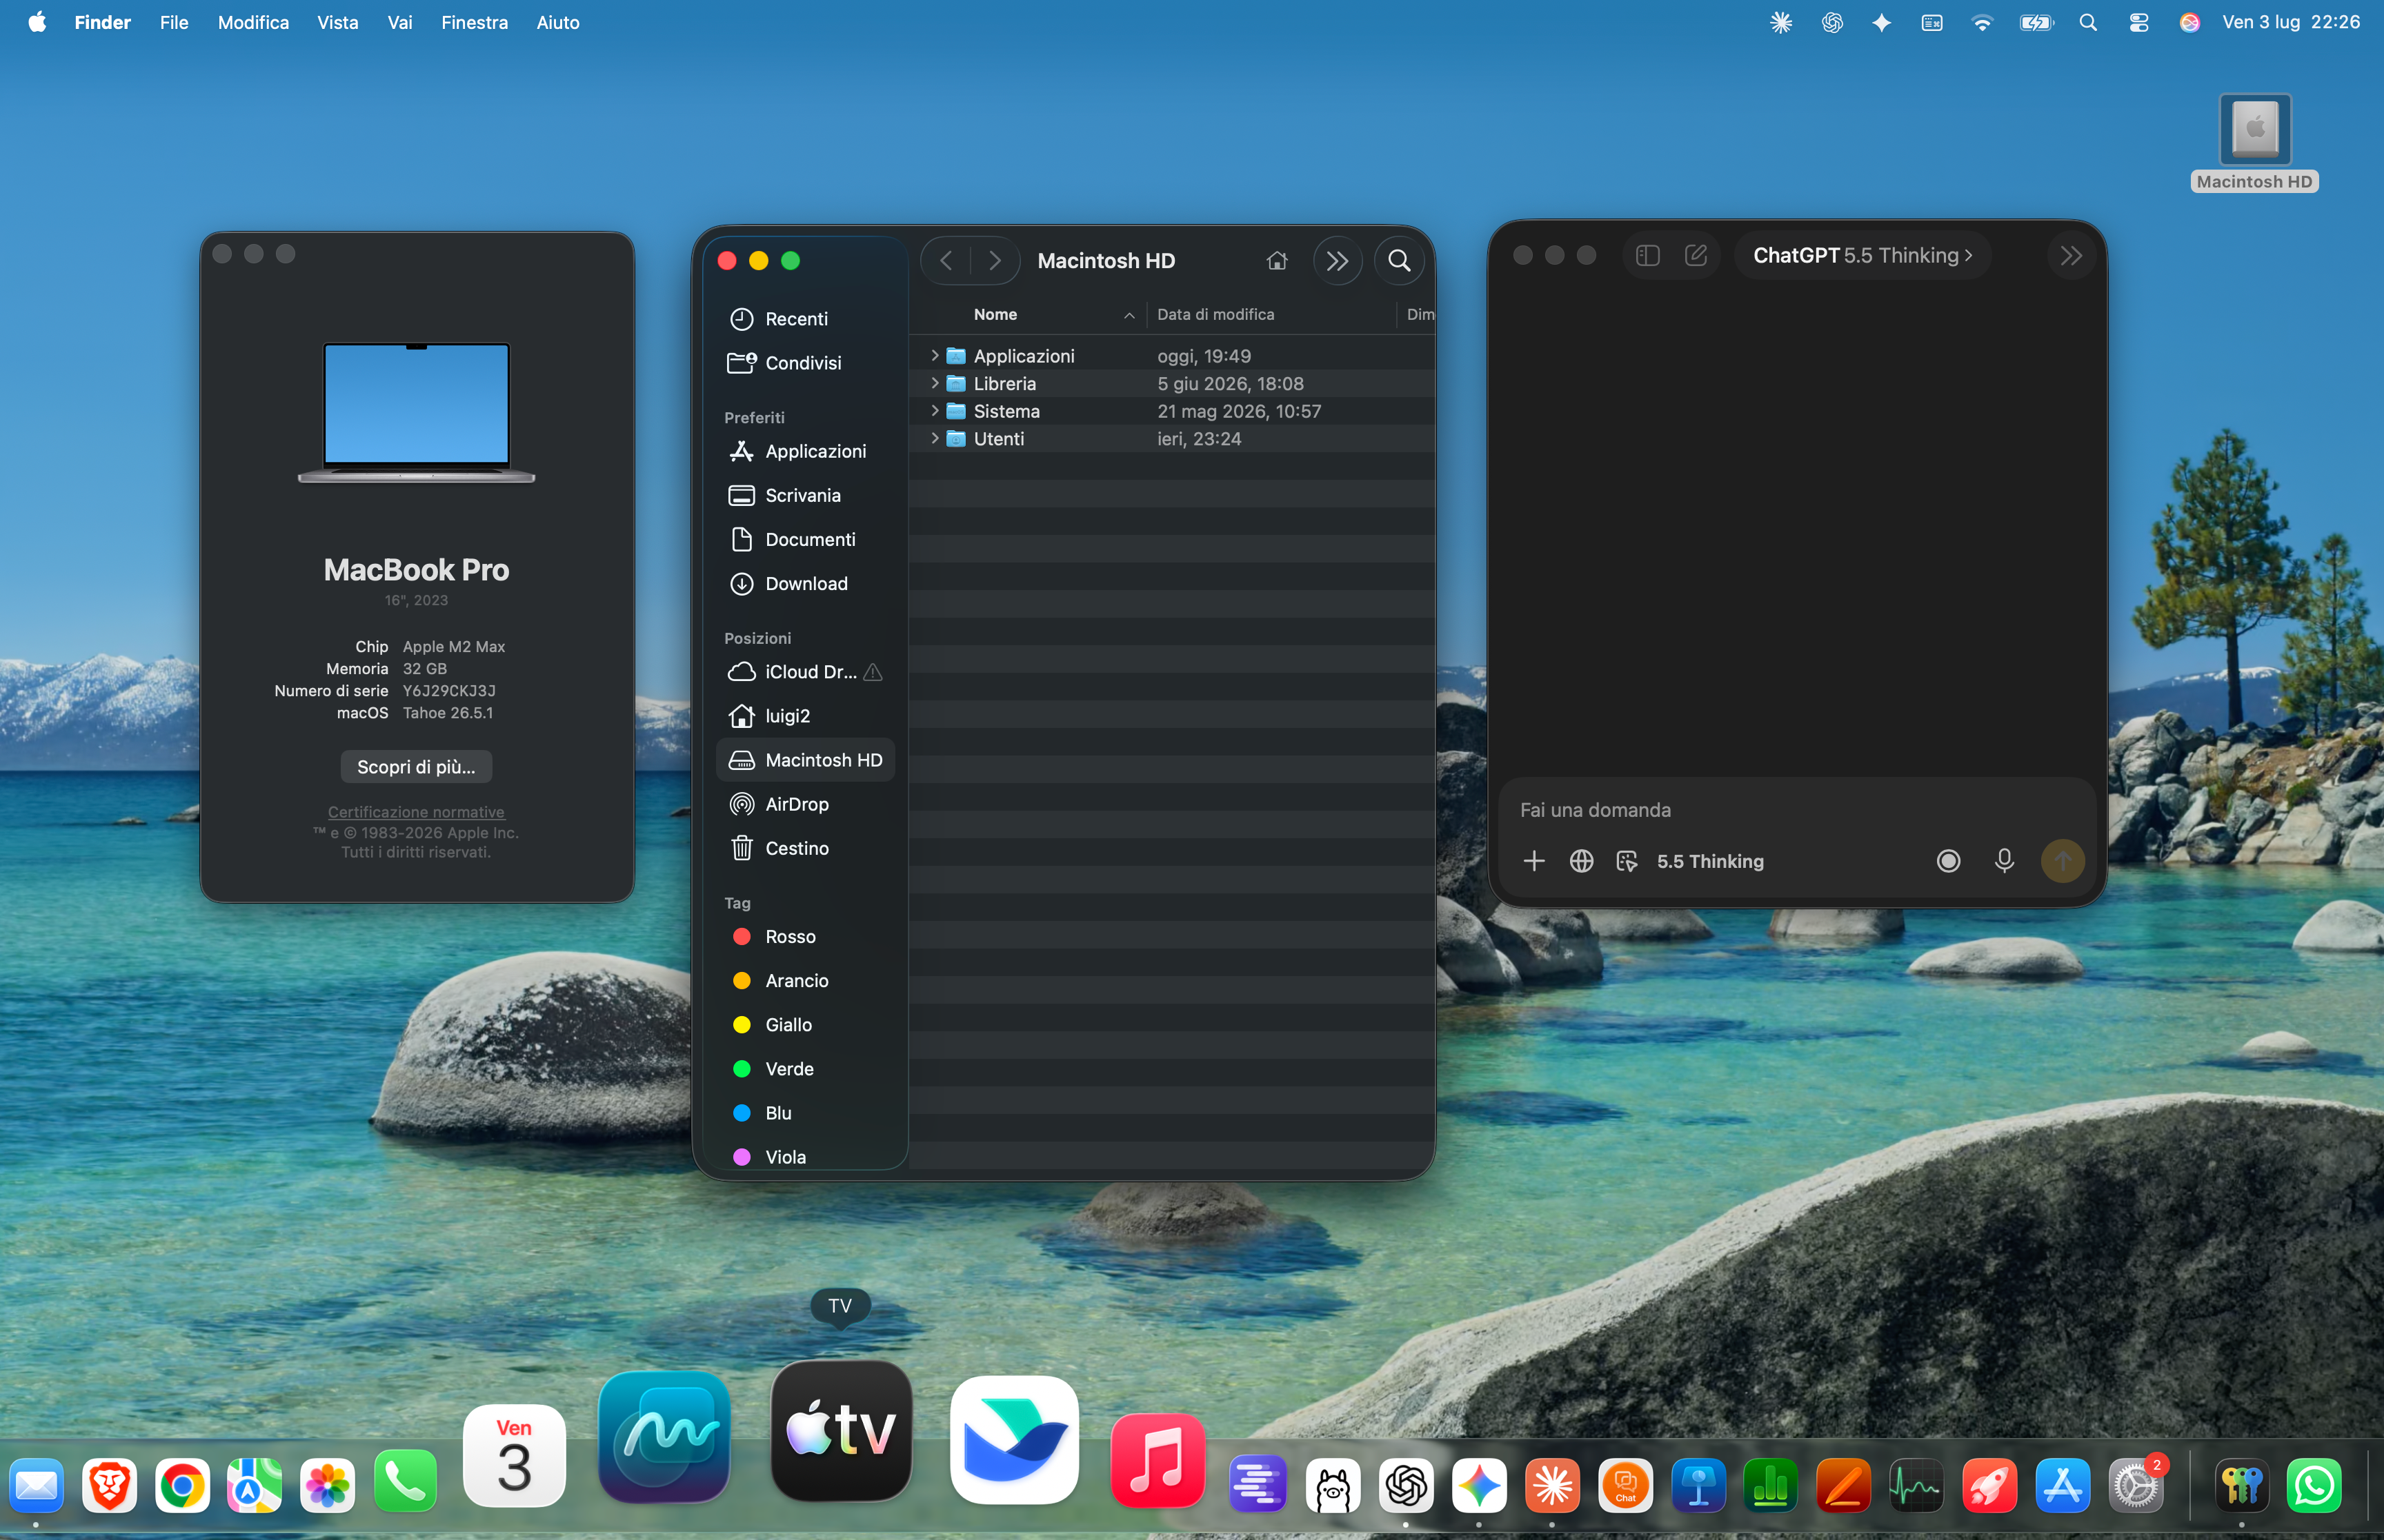Click the Finder forward navigation arrow
The width and height of the screenshot is (2384, 1540).
(x=995, y=261)
